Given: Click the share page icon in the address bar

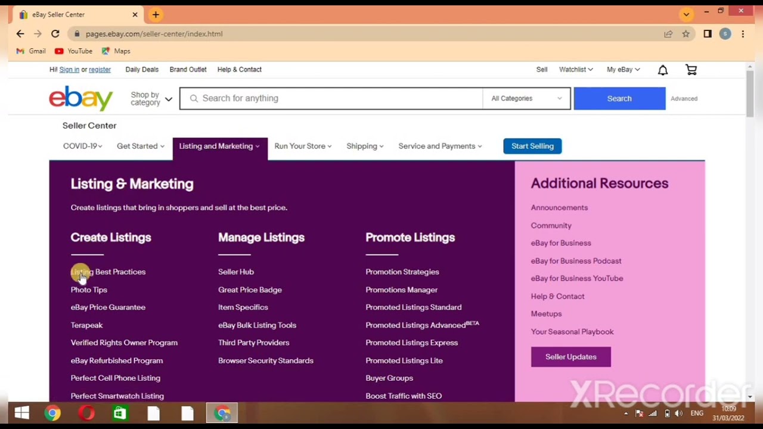Looking at the screenshot, I should [x=668, y=34].
